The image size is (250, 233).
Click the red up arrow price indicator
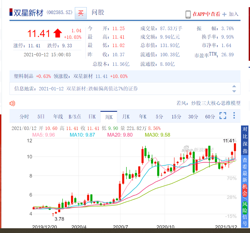click(58, 33)
